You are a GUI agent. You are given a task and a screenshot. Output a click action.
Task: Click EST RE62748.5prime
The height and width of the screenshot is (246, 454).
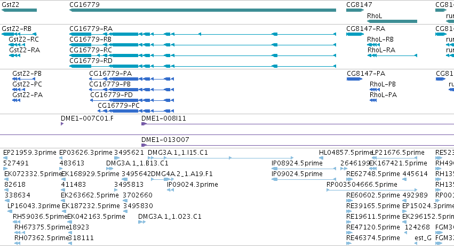pyautogui.click(x=349, y=179)
